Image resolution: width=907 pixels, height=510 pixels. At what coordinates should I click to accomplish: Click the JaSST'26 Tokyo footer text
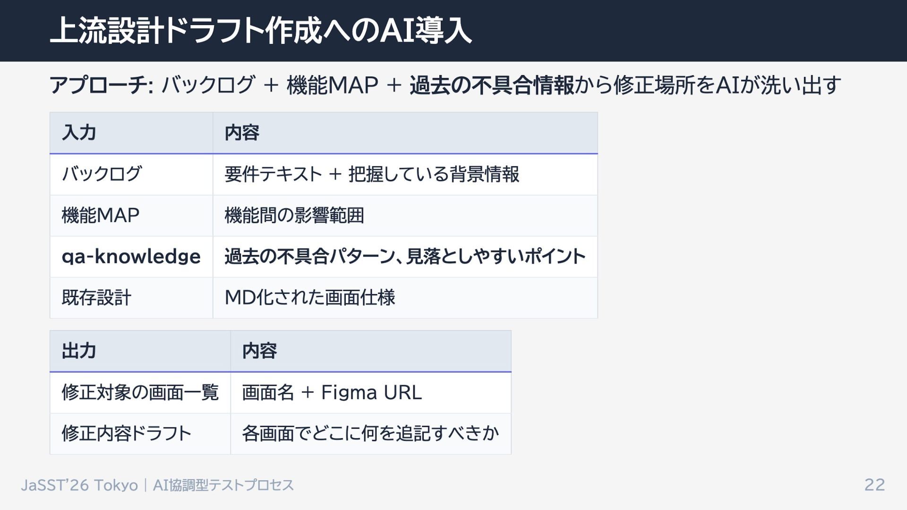point(79,485)
